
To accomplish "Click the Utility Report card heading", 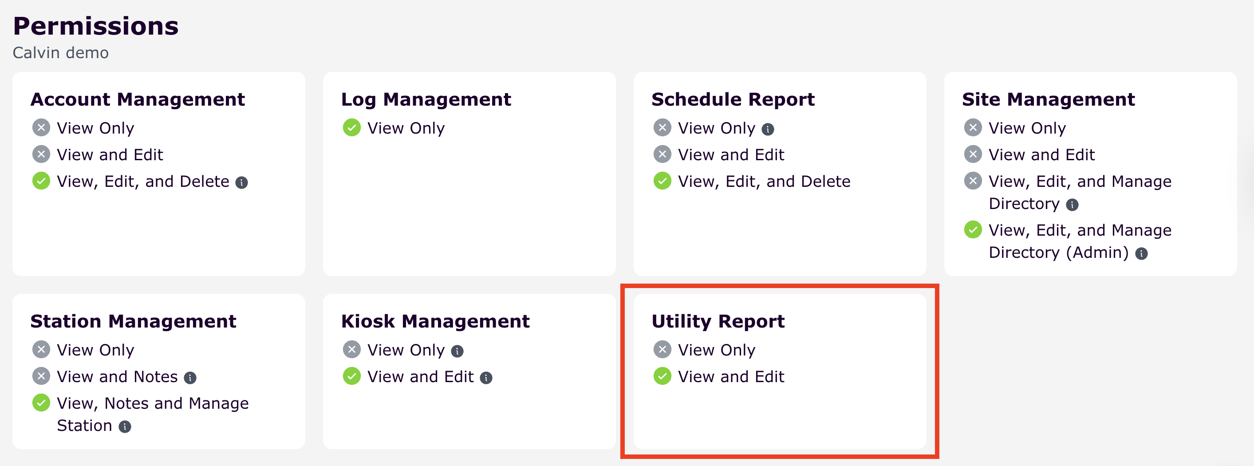I will click(718, 321).
